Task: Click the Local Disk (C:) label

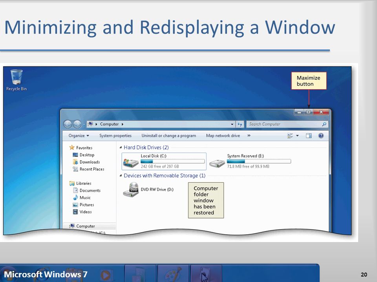Action: point(154,156)
